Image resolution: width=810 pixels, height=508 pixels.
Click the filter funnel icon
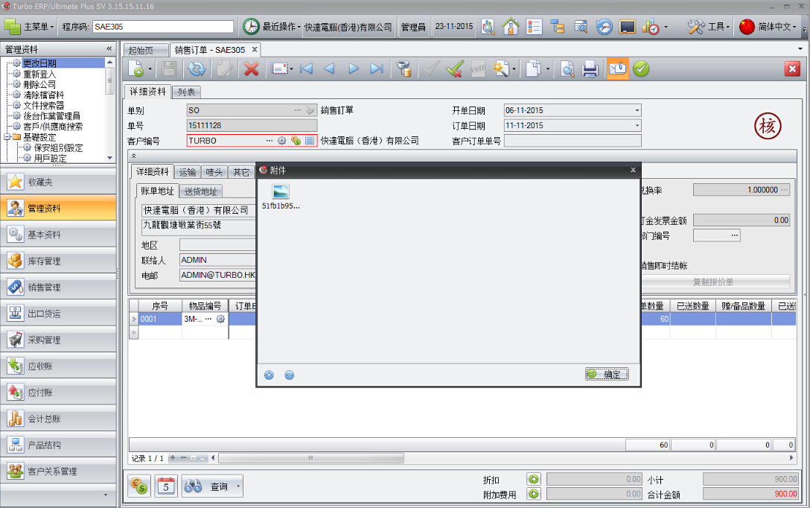point(404,69)
